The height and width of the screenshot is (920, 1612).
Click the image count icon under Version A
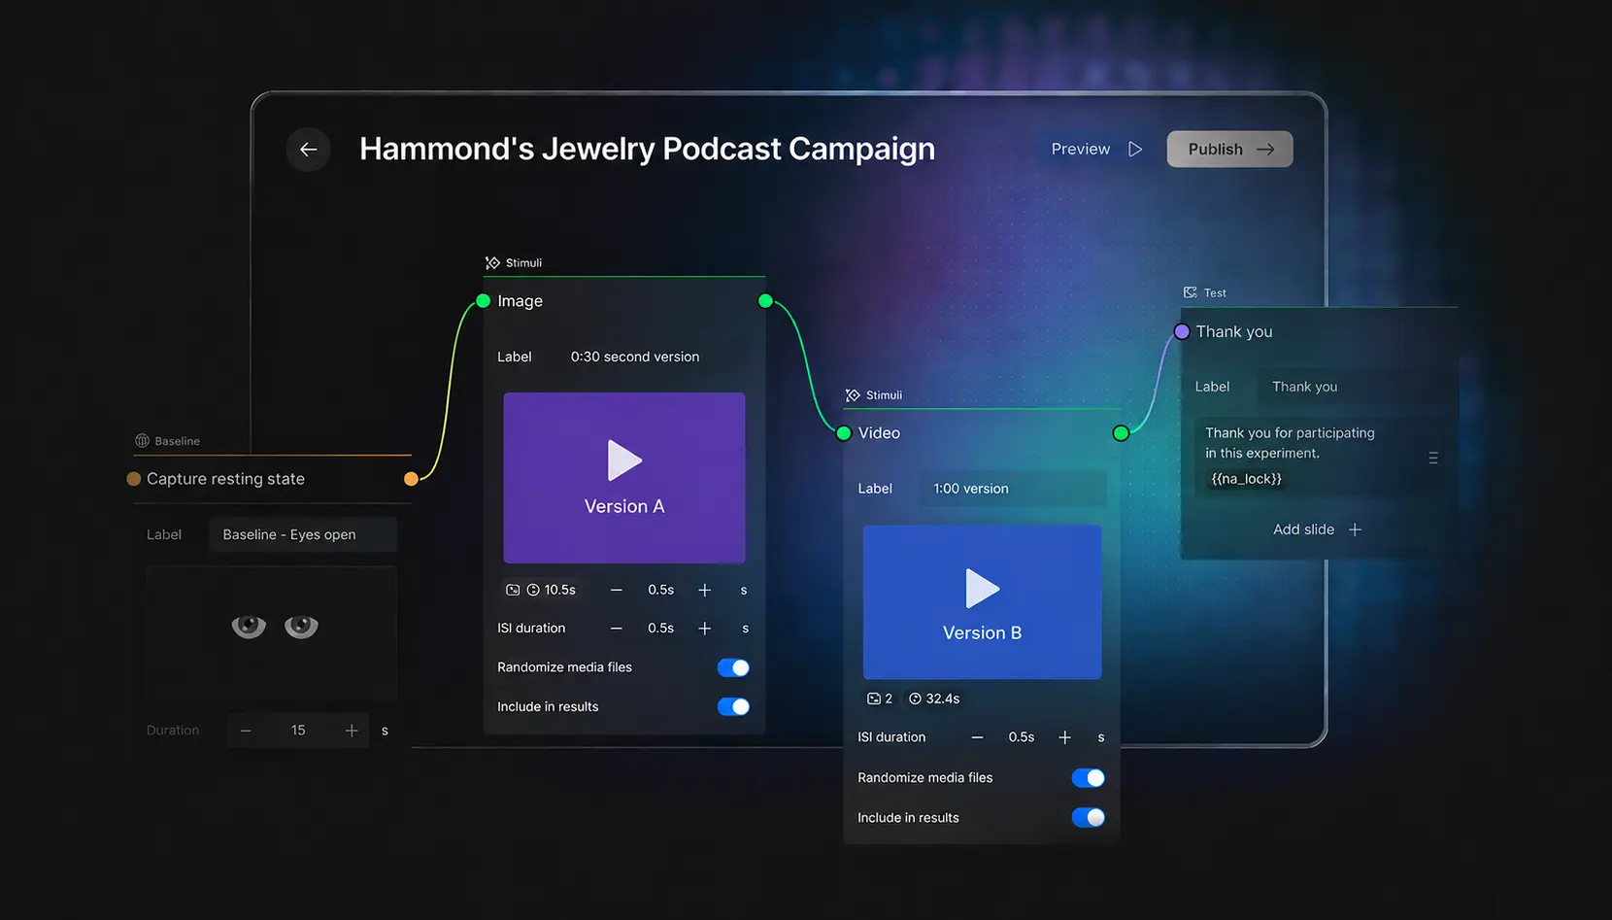tap(513, 590)
